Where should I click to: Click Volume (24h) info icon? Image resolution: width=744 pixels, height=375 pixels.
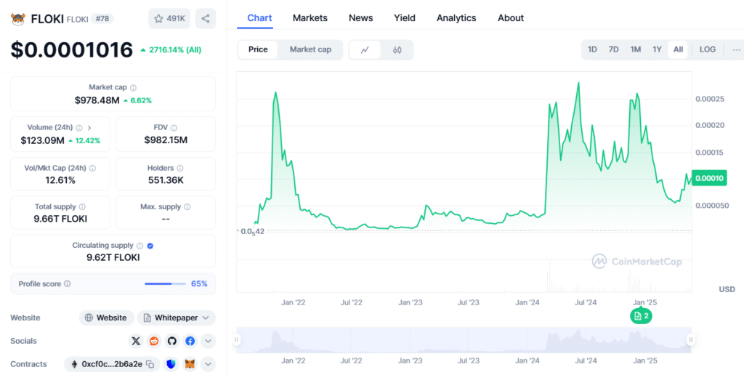point(79,128)
